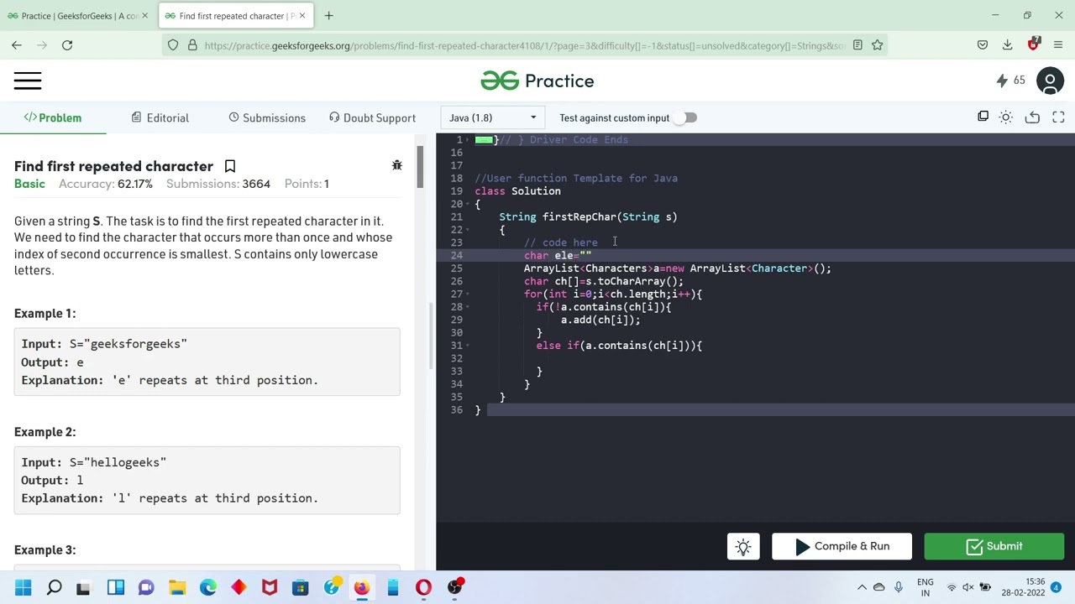Click the GeeksforGeeks Practice logo
Screen dimensions: 1075x604
coord(537,81)
